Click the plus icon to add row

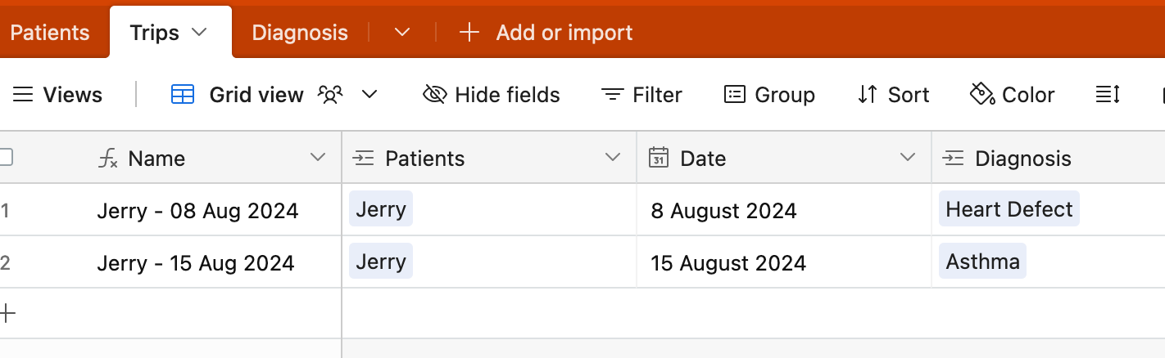point(7,313)
